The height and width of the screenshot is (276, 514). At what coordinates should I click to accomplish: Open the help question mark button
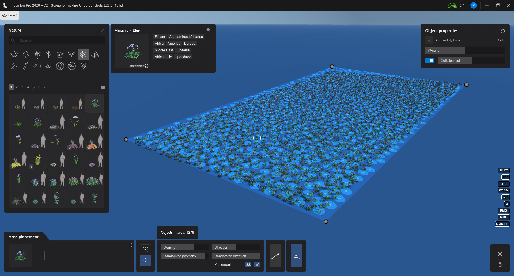(500, 264)
